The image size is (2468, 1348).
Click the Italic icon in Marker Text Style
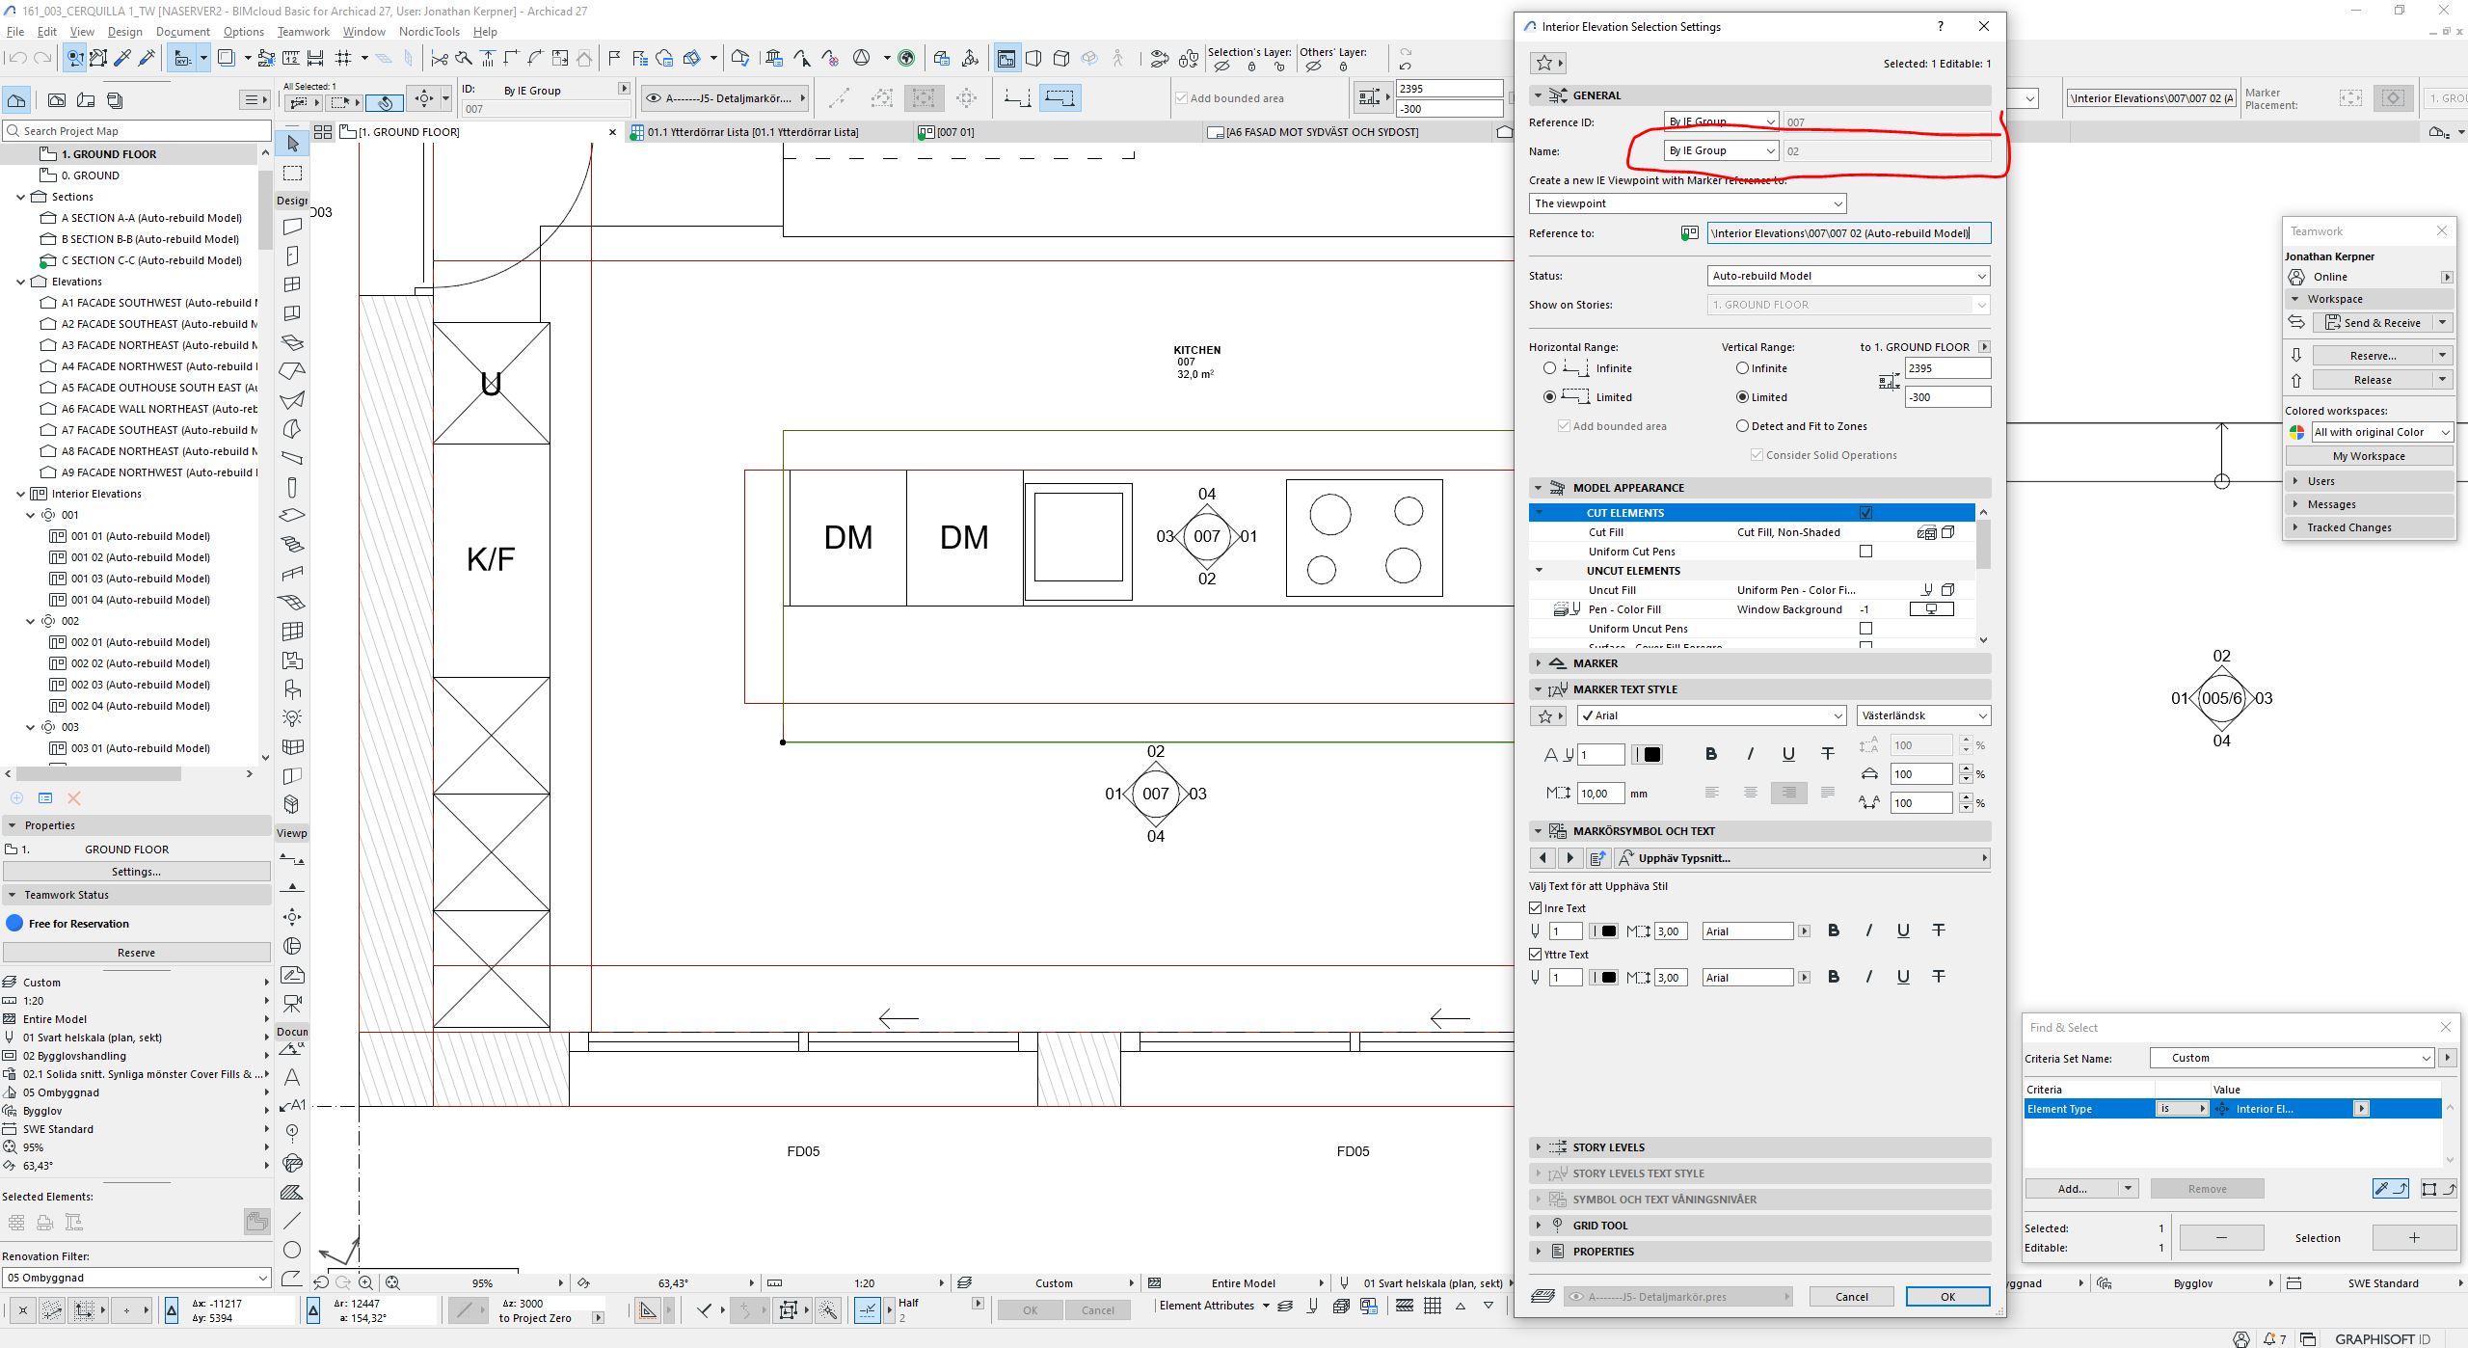(x=1750, y=754)
